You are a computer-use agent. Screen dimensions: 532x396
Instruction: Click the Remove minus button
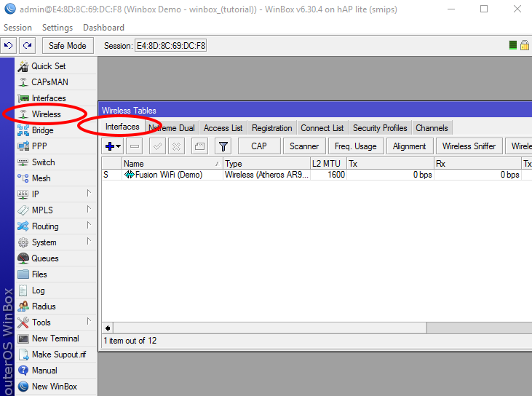point(135,146)
